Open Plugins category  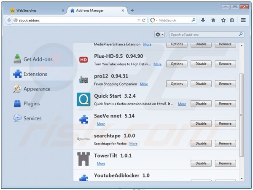pos(42,104)
